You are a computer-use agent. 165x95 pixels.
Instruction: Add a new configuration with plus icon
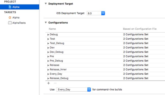pos(48,83)
